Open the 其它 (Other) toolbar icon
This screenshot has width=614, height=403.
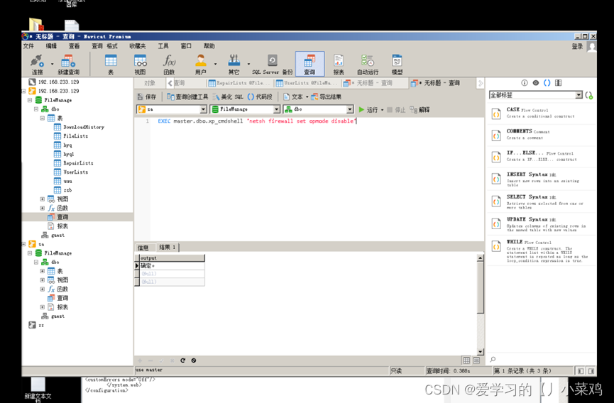click(x=234, y=65)
